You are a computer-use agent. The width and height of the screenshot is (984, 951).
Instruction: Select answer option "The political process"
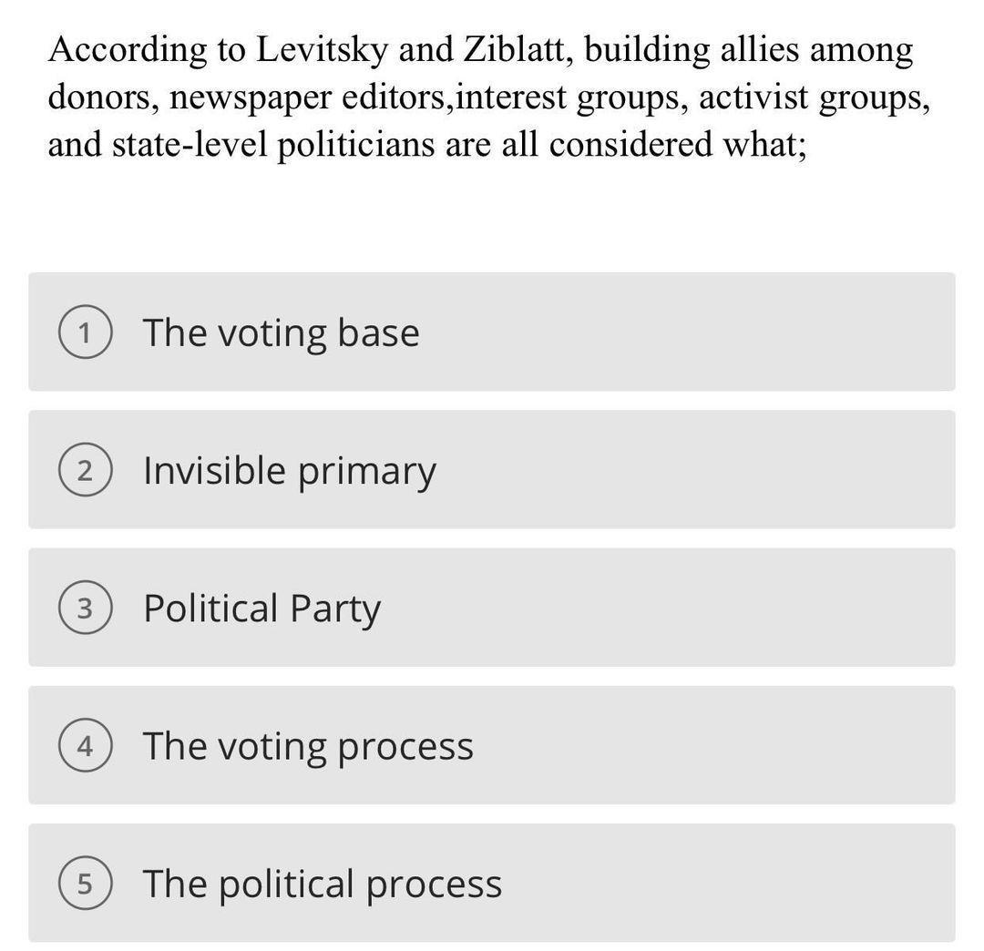coord(492,883)
